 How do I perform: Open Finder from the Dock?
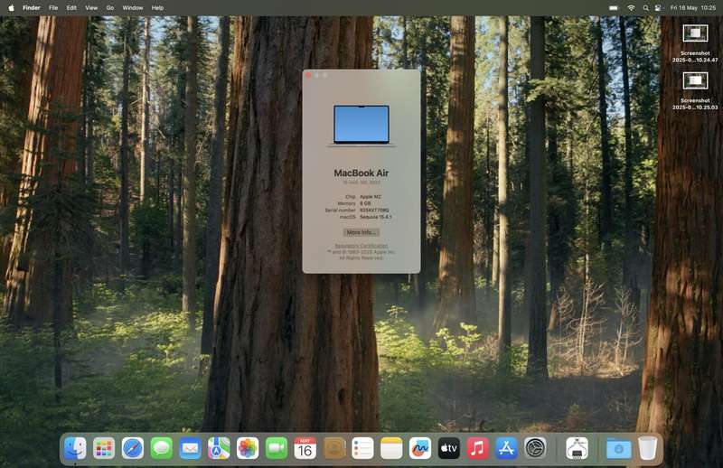[x=75, y=448]
